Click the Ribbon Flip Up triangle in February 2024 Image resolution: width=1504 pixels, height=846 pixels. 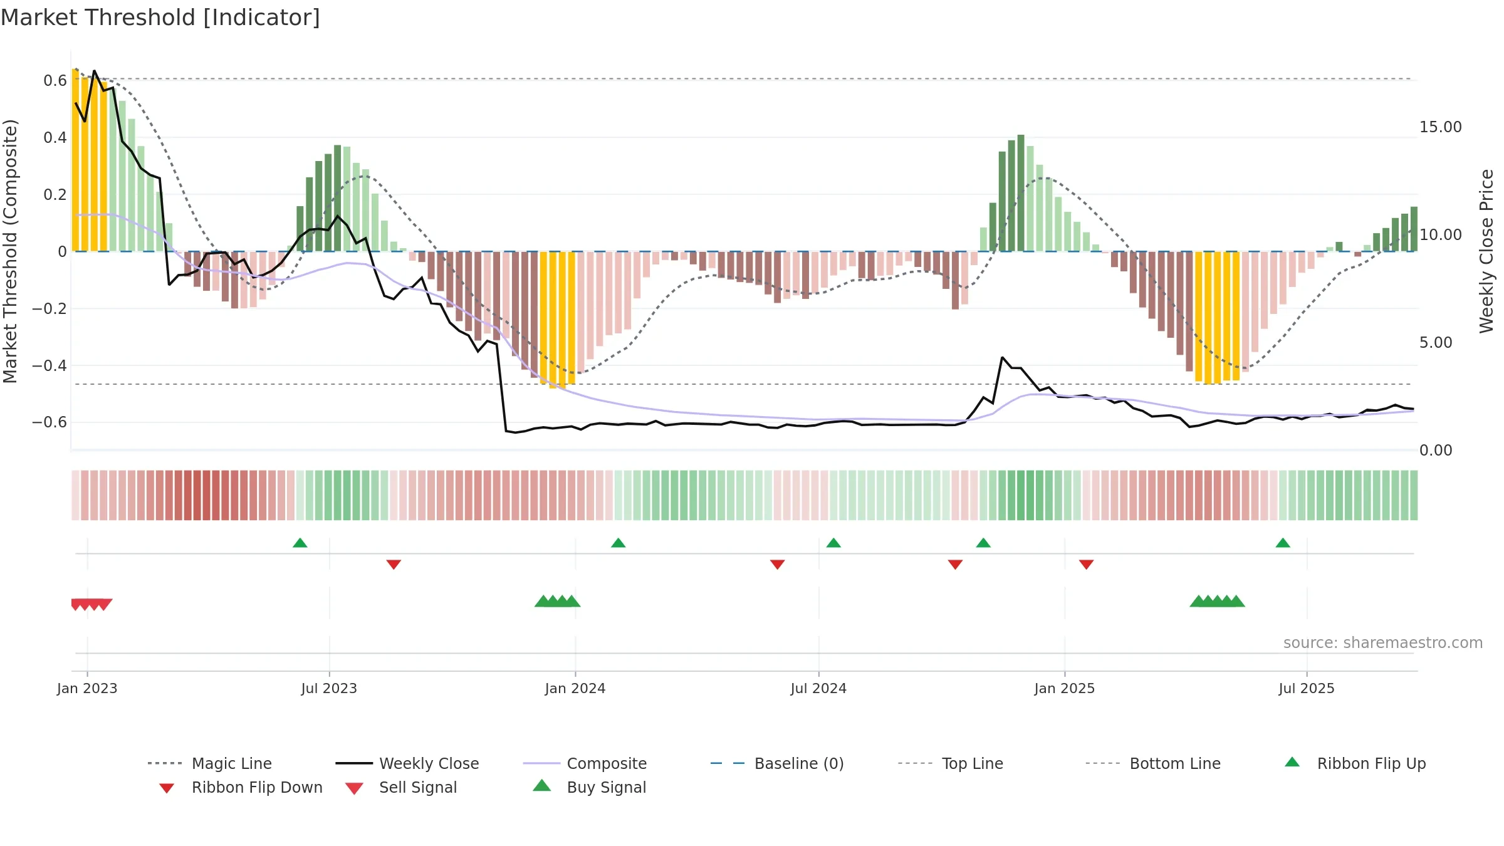619,543
